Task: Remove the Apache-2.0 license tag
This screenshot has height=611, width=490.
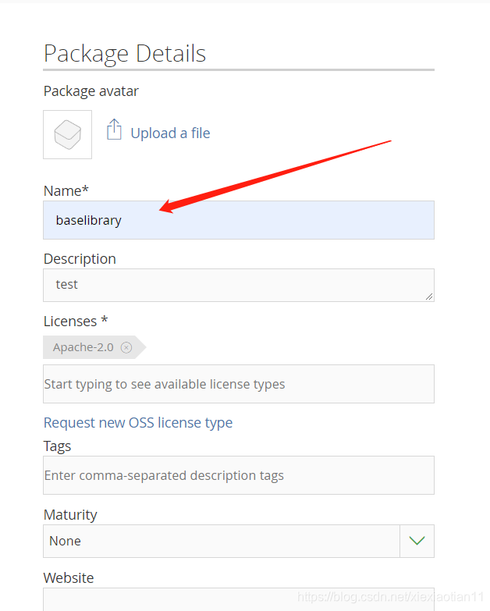Action: tap(126, 347)
